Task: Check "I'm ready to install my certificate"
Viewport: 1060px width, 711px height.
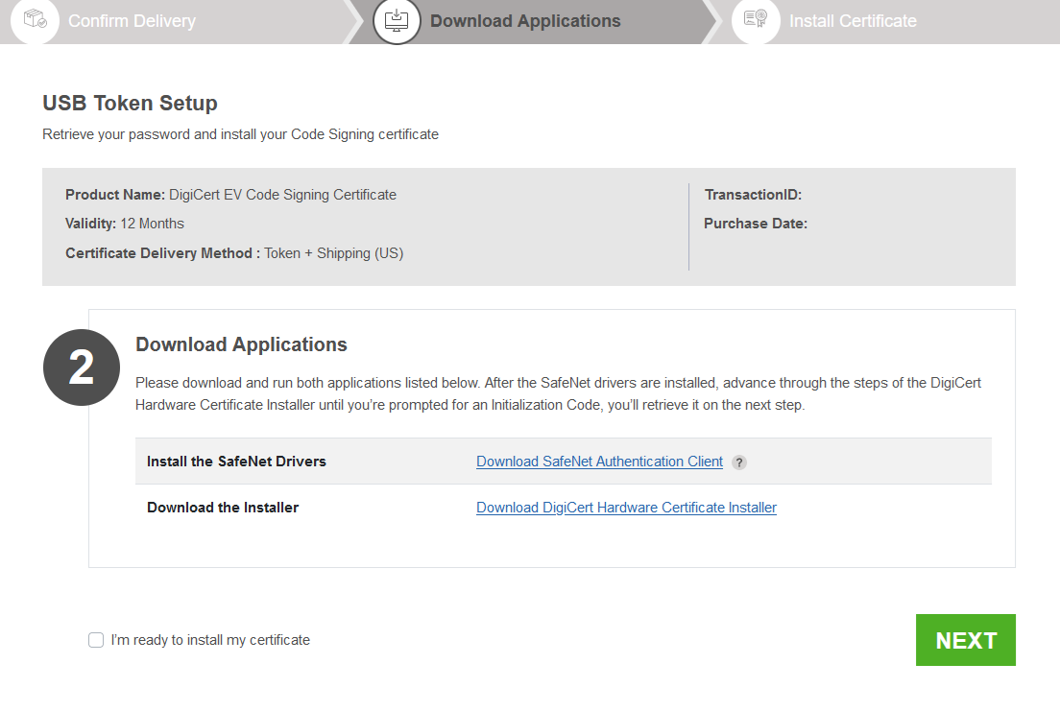Action: pos(96,640)
